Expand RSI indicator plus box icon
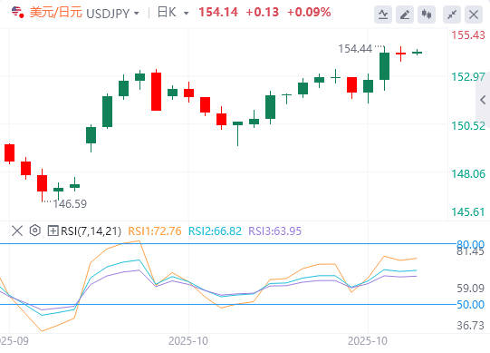Image resolution: width=490 pixels, height=353 pixels. point(53,230)
